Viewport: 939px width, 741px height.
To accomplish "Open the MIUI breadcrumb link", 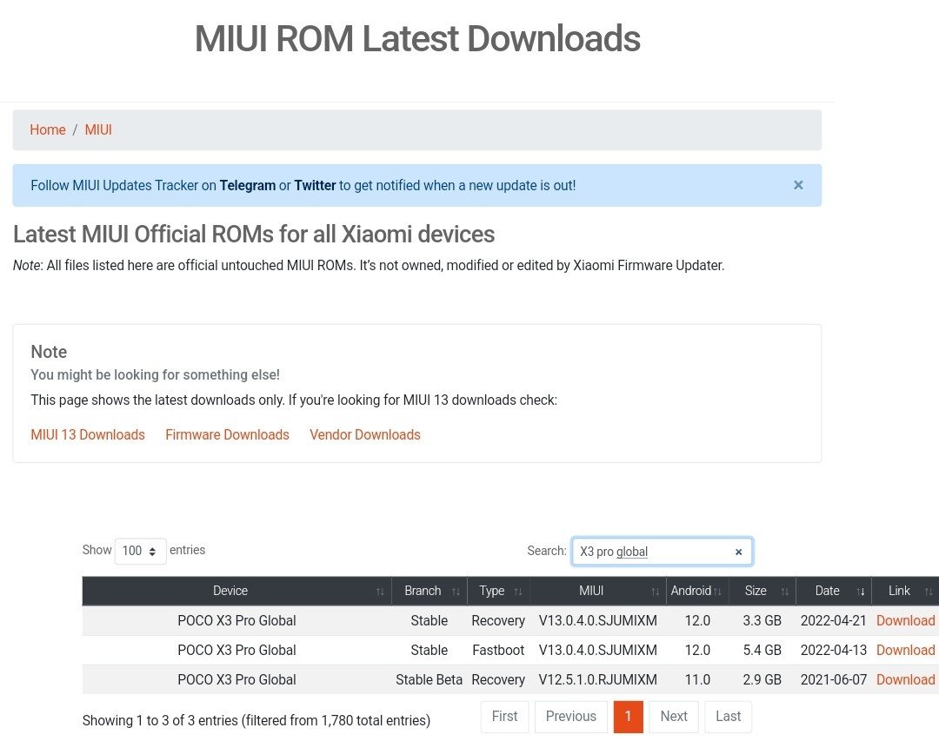I will coord(98,130).
